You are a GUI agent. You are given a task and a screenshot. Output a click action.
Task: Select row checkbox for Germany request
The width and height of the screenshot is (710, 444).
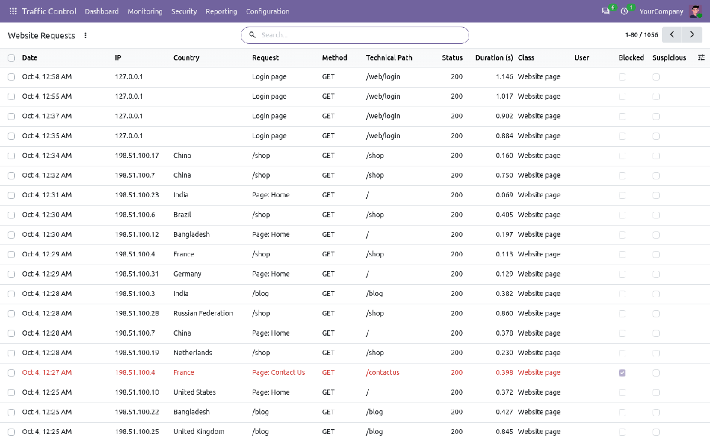11,274
